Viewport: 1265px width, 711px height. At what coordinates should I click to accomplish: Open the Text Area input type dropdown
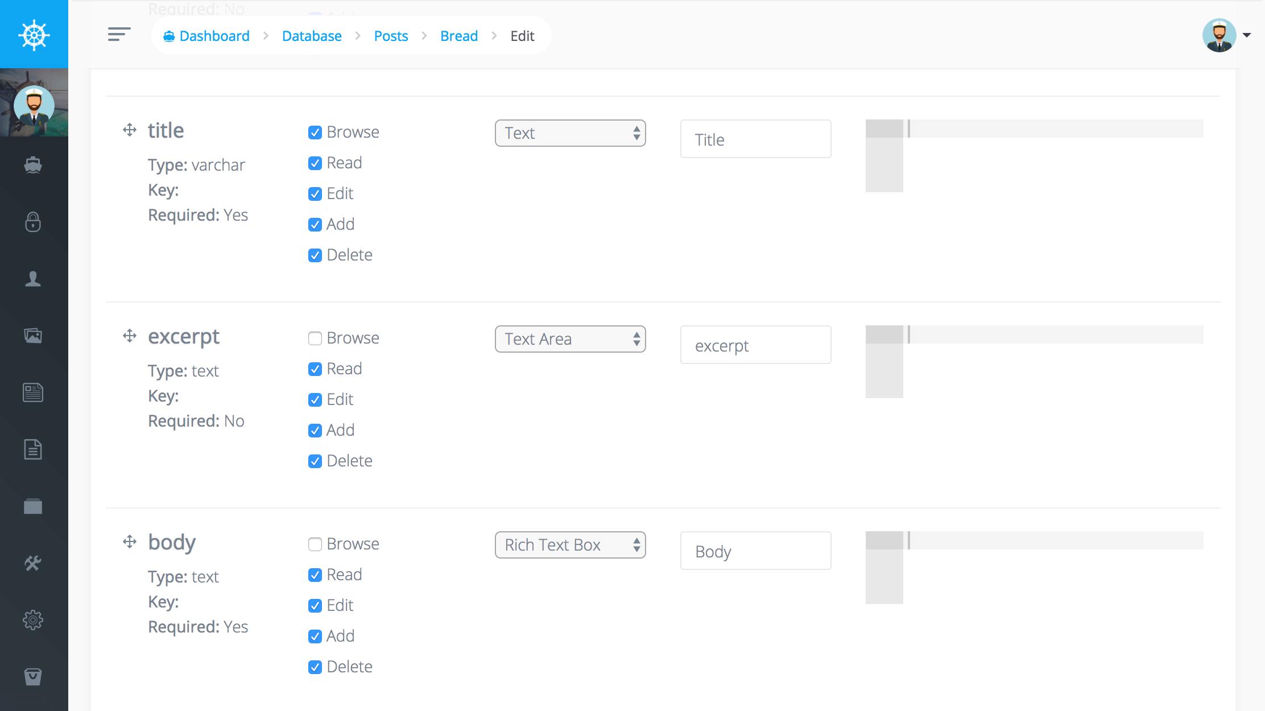570,339
